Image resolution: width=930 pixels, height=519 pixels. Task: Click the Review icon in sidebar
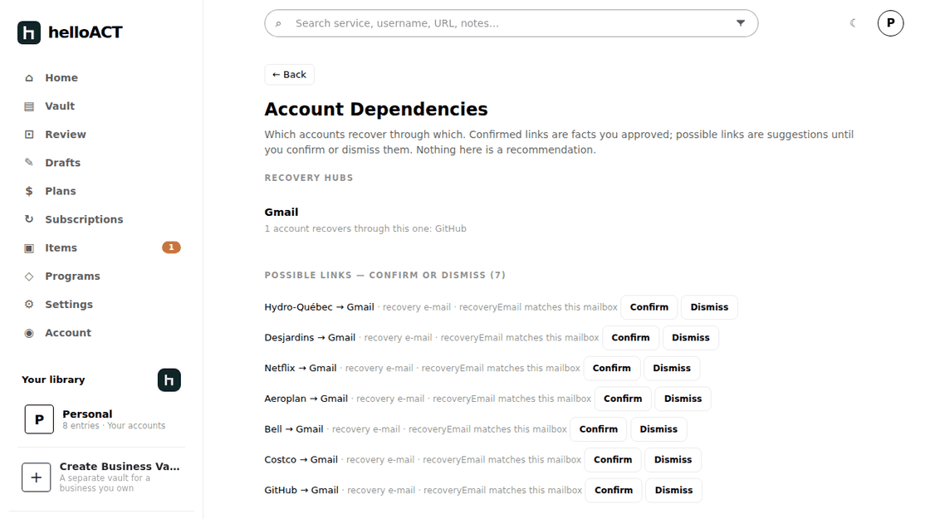[29, 135]
